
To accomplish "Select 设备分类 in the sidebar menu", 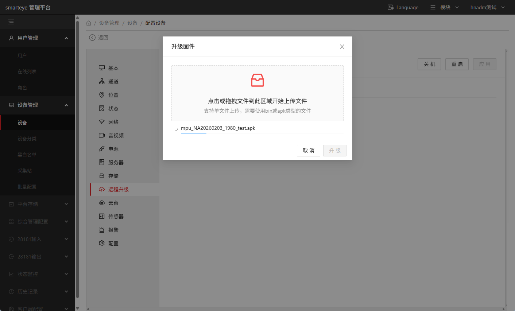I will [27, 139].
